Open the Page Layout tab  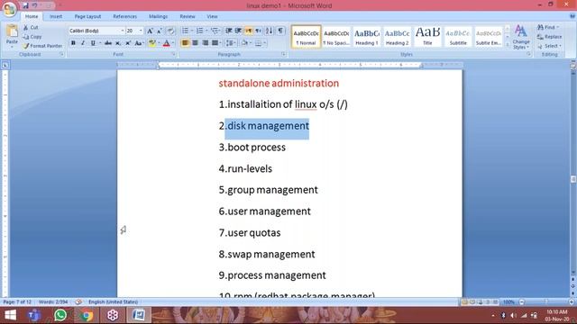click(x=87, y=16)
